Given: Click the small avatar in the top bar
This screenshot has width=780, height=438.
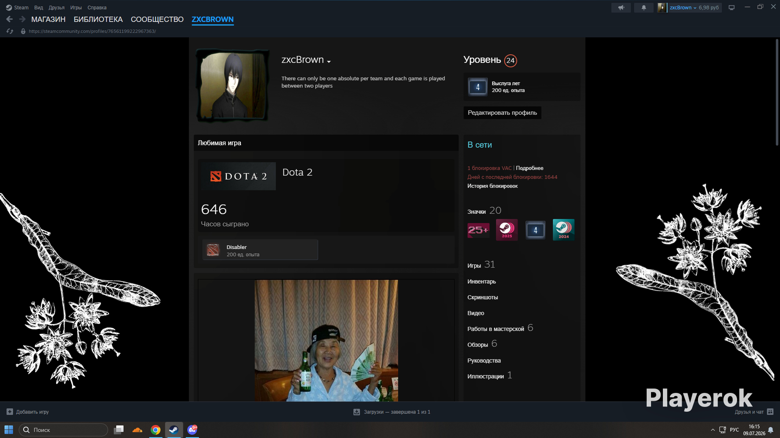Looking at the screenshot, I should (x=662, y=7).
